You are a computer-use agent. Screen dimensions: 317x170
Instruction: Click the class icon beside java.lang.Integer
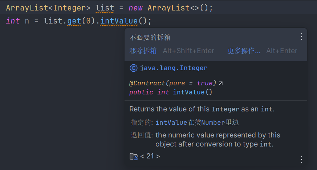(x=133, y=68)
